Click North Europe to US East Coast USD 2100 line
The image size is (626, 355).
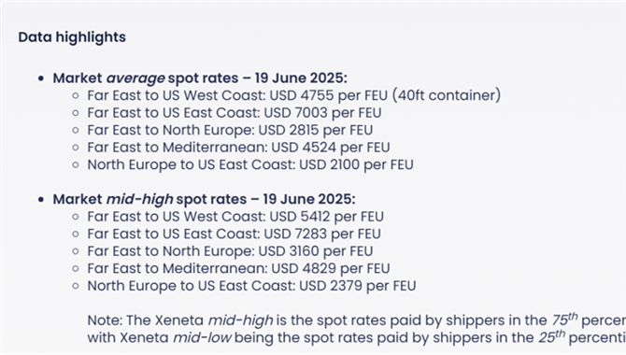coord(250,164)
